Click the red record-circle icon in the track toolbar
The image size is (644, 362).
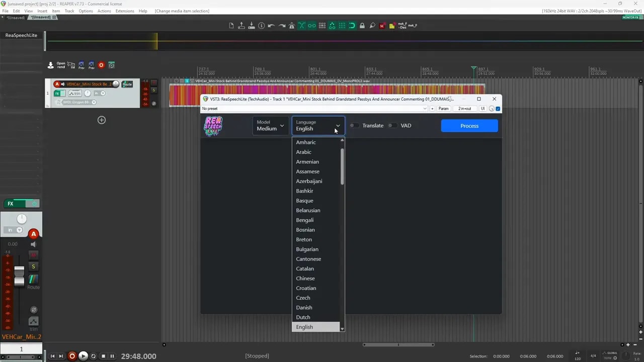click(x=101, y=65)
